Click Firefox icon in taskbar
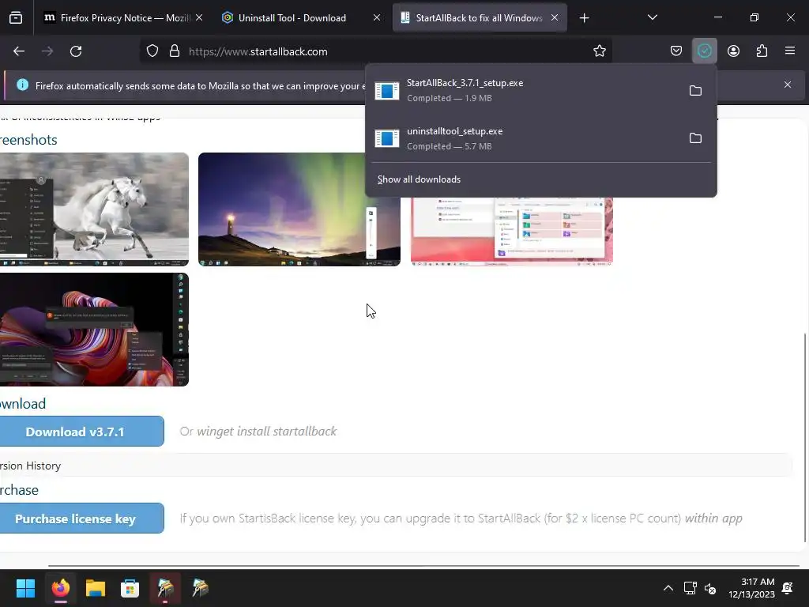809x607 pixels. [x=60, y=588]
